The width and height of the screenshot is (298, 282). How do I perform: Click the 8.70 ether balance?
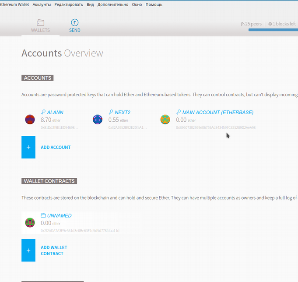click(x=51, y=120)
